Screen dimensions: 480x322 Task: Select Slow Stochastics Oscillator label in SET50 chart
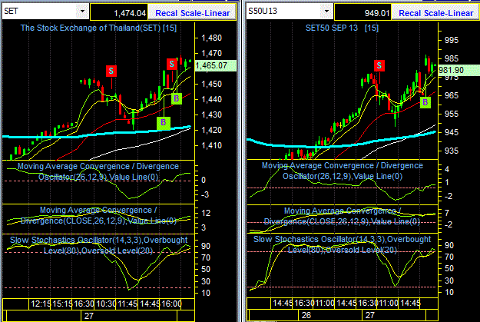343,244
